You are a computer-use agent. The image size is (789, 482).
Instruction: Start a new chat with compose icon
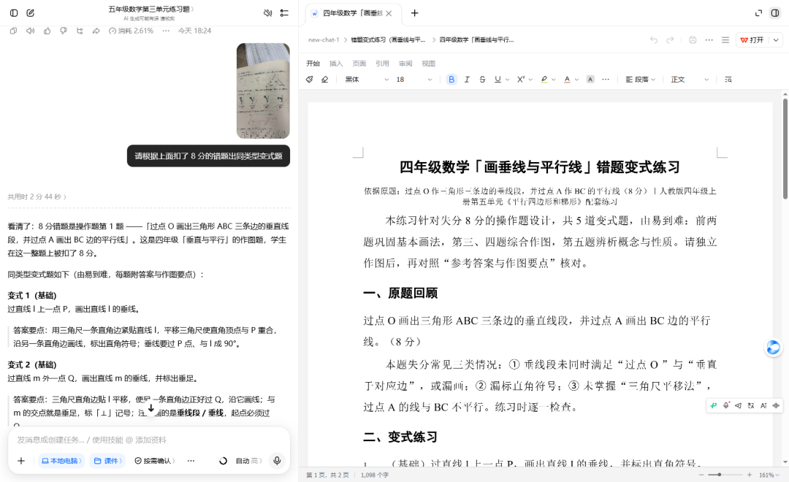(x=30, y=13)
